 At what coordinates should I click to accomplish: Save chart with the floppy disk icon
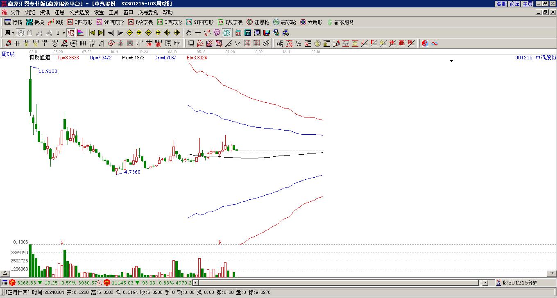tap(266, 33)
